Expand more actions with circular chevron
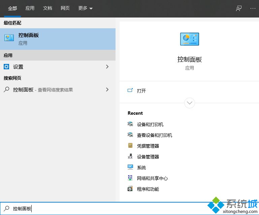This screenshot has width=259, height=215. [190, 103]
